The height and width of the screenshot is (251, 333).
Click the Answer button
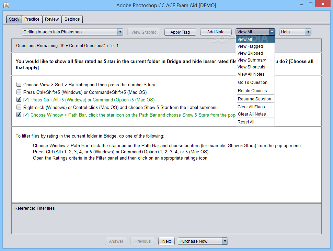116,241
